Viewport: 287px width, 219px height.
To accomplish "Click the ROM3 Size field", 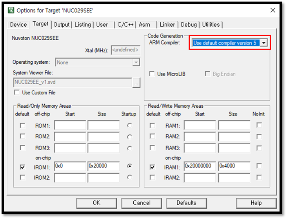I will pyautogui.click(x=104, y=148).
